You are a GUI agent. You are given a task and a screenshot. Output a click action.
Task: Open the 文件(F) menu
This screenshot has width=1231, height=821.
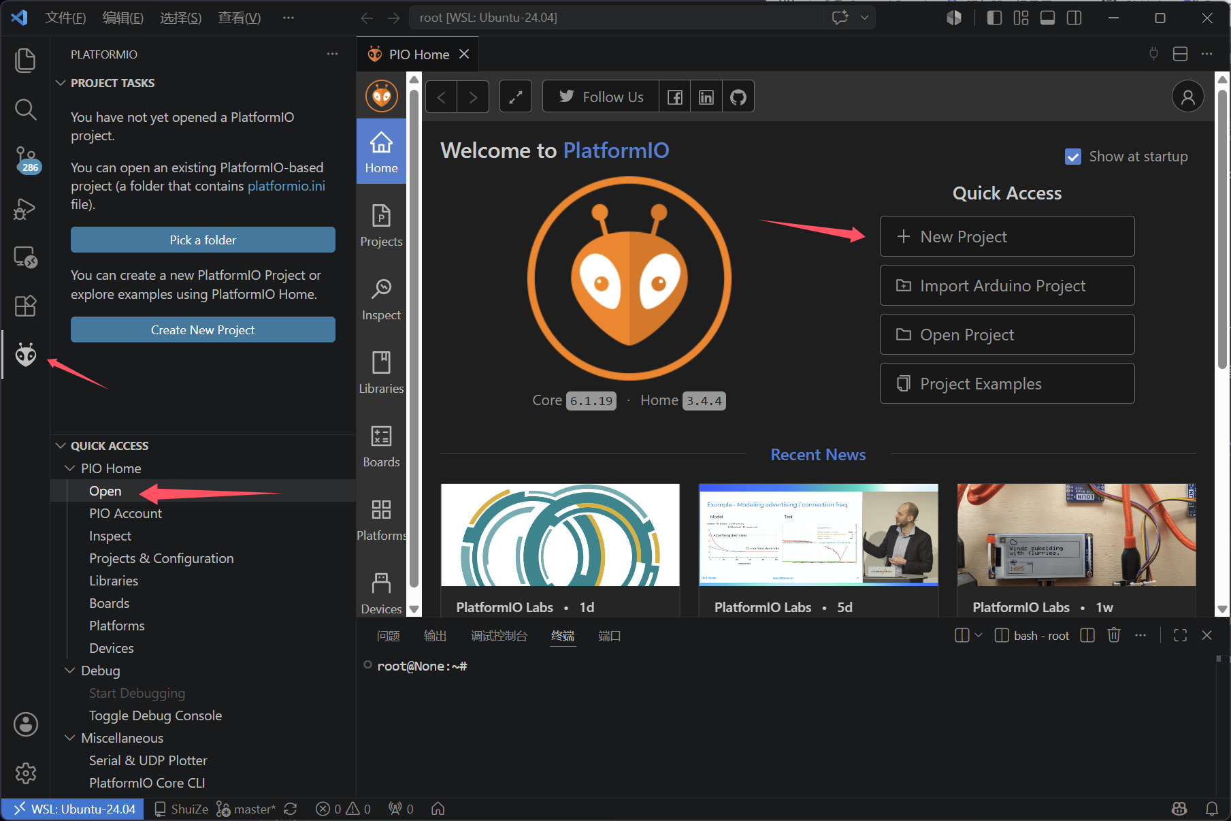click(65, 18)
